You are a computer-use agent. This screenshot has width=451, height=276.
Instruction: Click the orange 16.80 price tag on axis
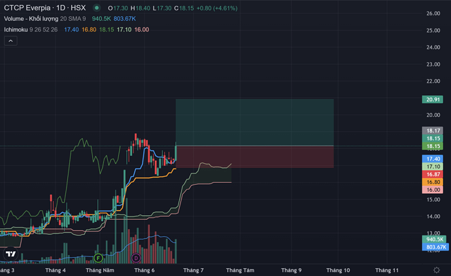tap(432, 182)
